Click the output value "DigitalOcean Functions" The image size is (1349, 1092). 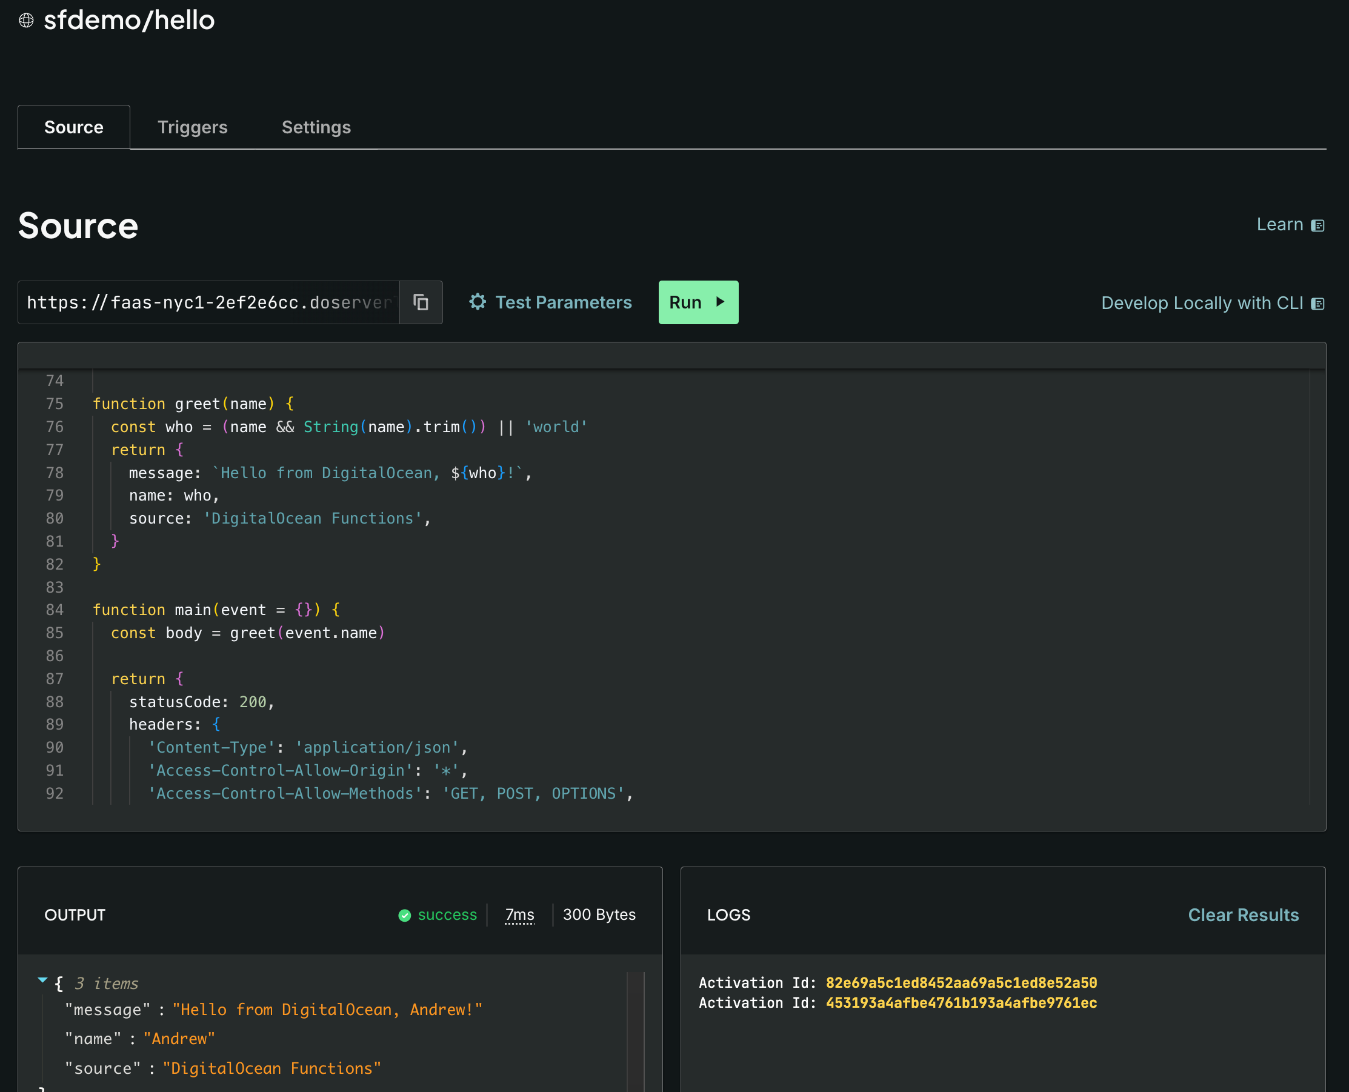pos(272,1069)
